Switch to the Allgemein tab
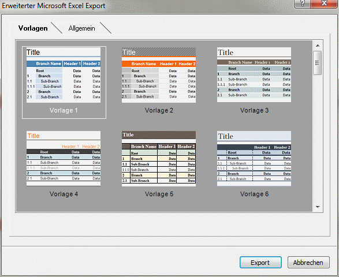Viewport: 339px width, 277px height. point(82,28)
